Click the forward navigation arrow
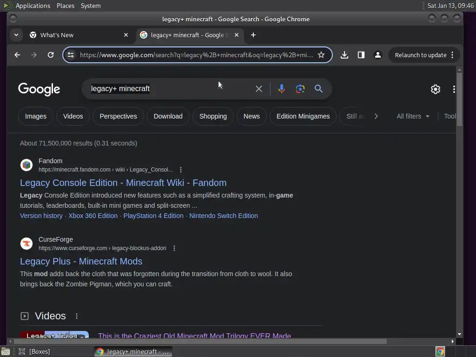Image resolution: width=476 pixels, height=357 pixels. [34, 55]
